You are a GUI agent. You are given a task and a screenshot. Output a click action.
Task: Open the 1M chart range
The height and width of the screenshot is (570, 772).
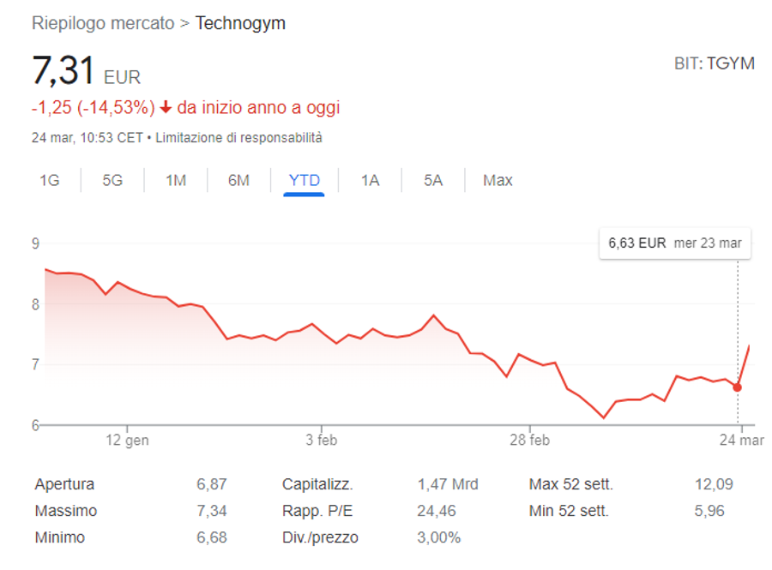pos(176,181)
